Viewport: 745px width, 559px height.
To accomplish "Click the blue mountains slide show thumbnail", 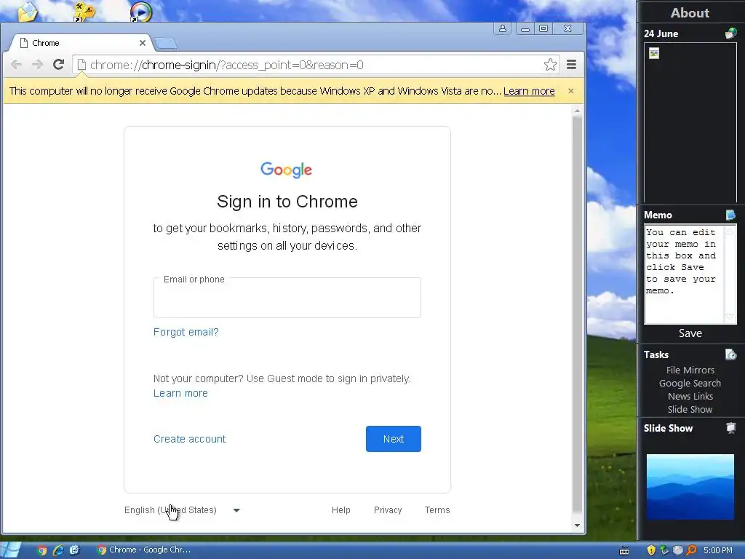I will 690,487.
